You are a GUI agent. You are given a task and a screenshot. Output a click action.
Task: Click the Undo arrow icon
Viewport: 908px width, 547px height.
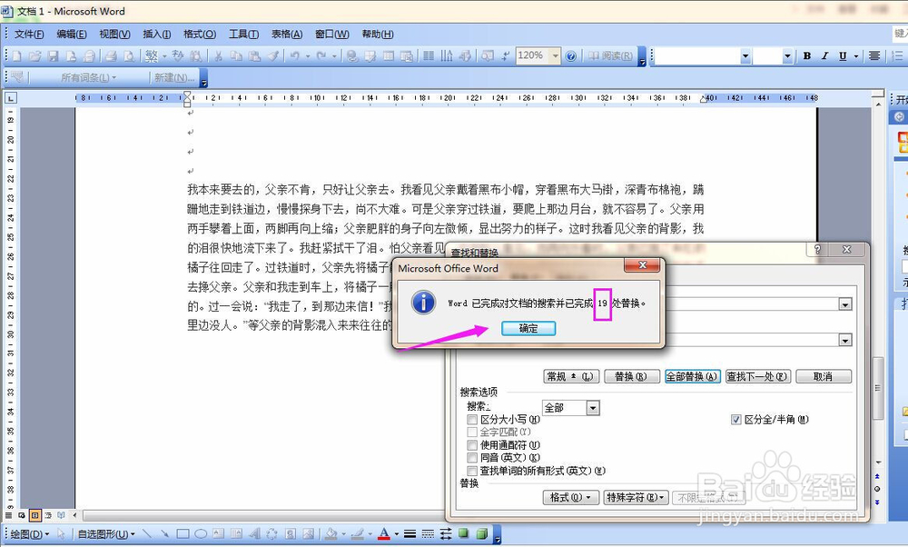295,56
